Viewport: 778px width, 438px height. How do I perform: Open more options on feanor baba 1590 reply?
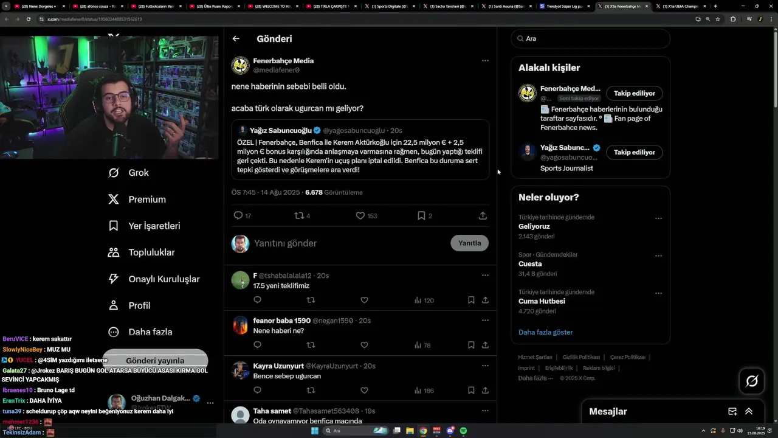point(485,320)
